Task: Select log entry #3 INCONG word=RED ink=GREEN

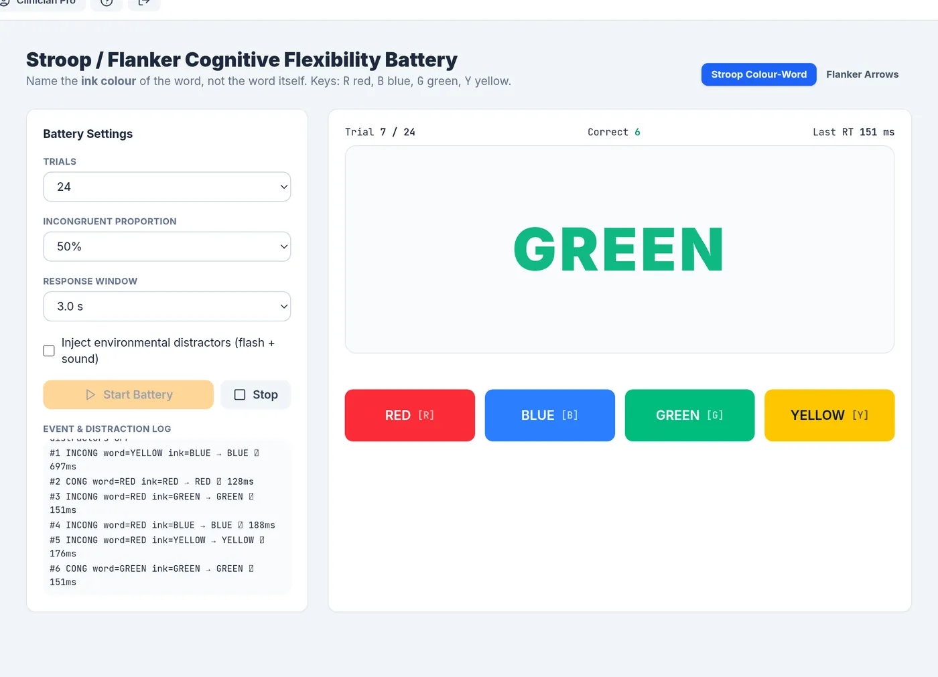Action: coord(167,503)
